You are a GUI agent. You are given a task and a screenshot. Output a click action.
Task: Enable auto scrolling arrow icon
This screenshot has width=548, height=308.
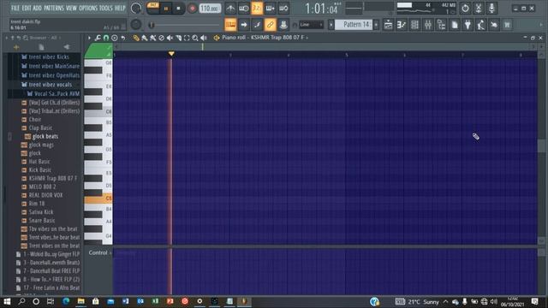(x=244, y=25)
